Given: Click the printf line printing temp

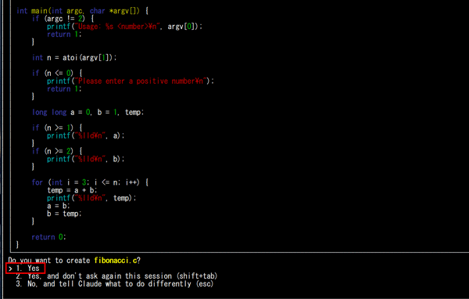Looking at the screenshot, I should [x=91, y=198].
